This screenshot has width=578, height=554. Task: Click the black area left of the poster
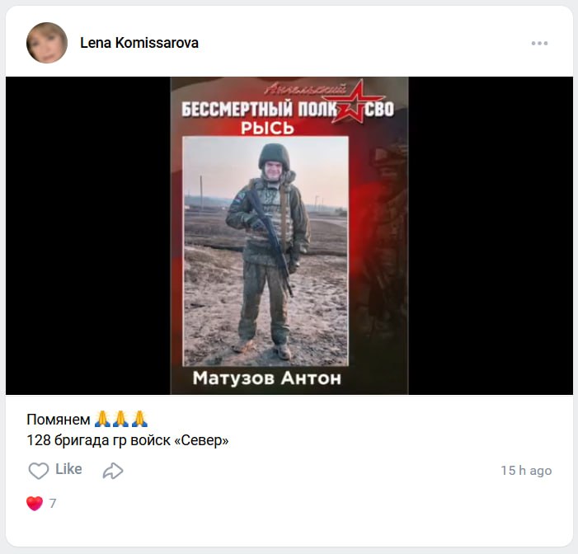[x=87, y=236]
